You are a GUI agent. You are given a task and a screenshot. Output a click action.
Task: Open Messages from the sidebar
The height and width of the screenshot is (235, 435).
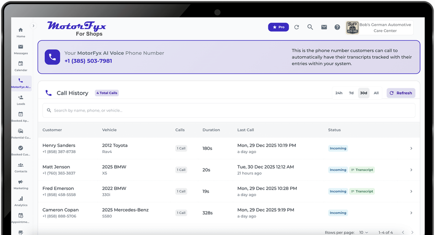(20, 47)
